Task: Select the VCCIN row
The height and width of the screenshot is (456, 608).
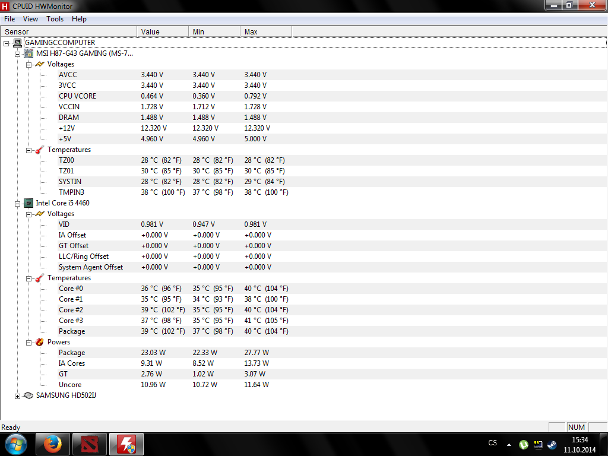Action: (x=332, y=107)
